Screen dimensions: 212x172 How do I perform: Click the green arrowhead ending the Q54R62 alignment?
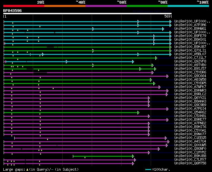138,112
